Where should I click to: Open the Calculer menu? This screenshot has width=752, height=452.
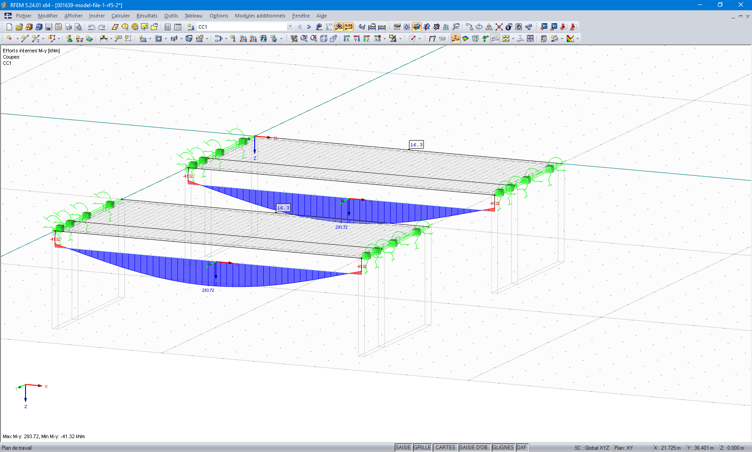coord(120,16)
